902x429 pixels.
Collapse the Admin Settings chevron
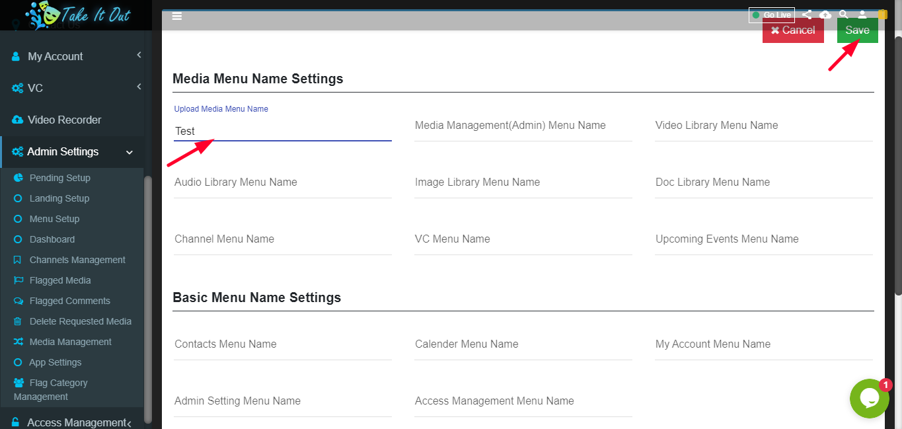click(130, 152)
